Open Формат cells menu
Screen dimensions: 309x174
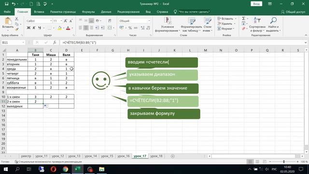pyautogui.click(x=226, y=29)
